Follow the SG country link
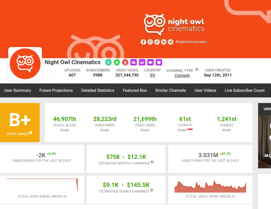 tap(152, 75)
